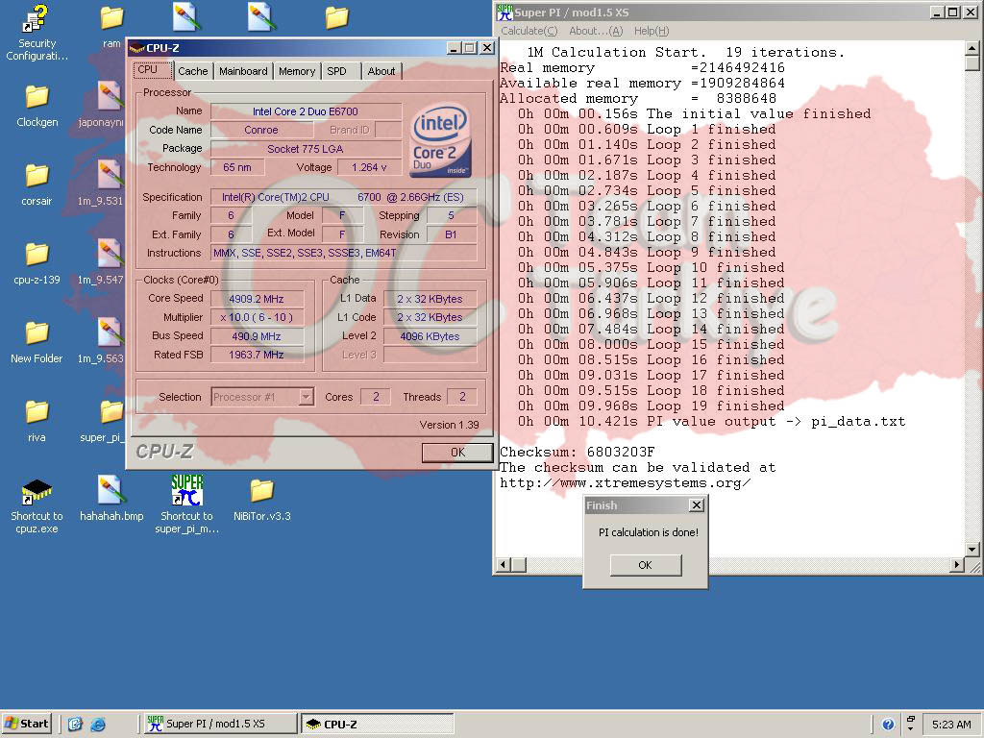The image size is (984, 738).
Task: Click the Multiplier value x 10.0
Action: pos(258,317)
